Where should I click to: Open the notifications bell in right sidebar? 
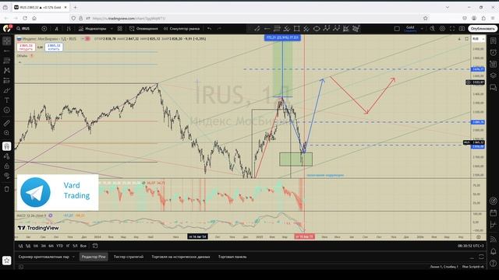click(493, 251)
